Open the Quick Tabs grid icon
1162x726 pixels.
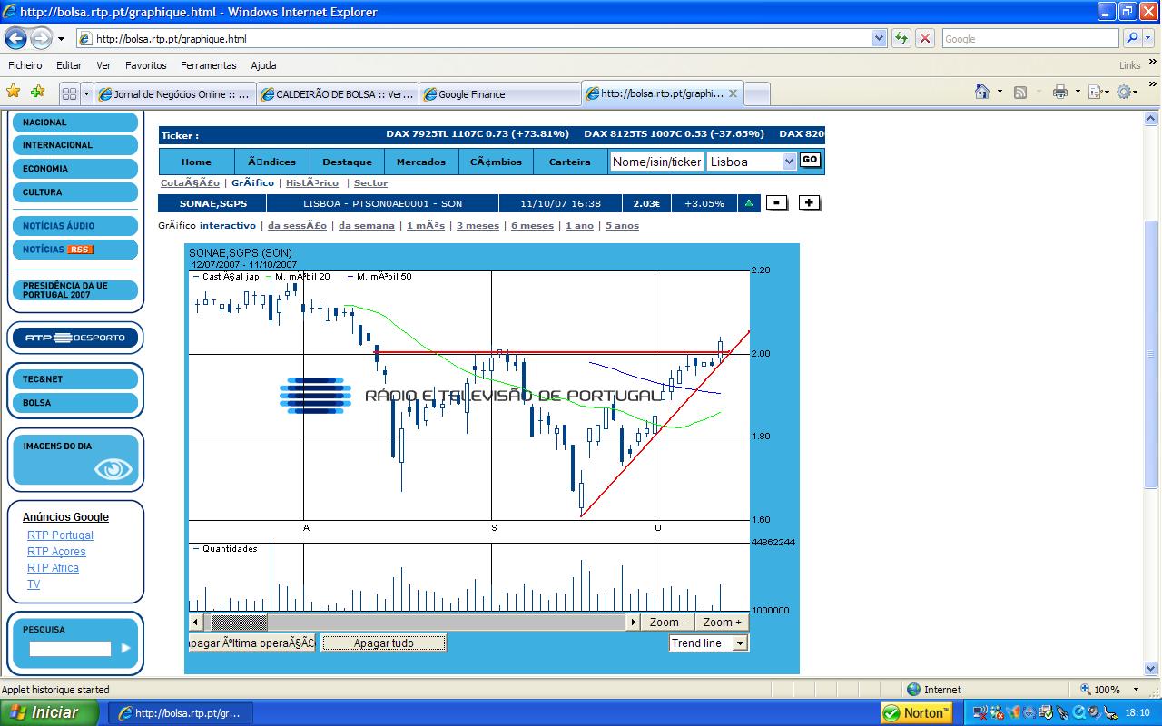point(69,93)
